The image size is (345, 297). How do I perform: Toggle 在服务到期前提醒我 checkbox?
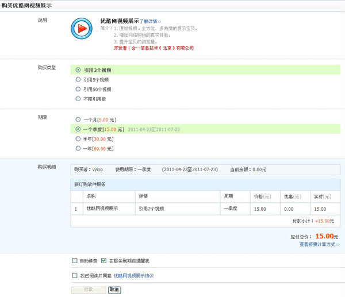103,261
